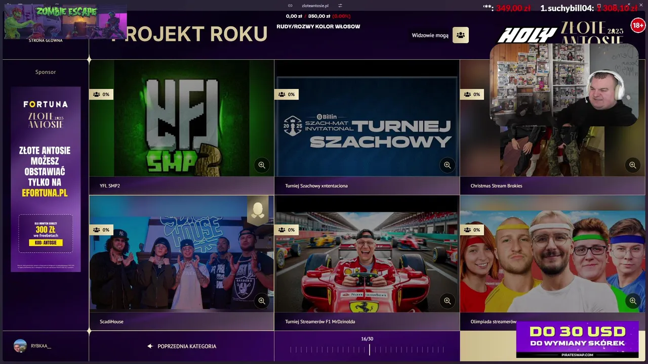648x364 pixels.
Task: Click the 0% badge on F1 MrDzinolda card
Action: click(287, 230)
